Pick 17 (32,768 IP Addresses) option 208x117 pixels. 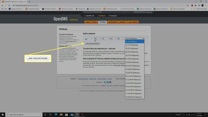point(135,94)
